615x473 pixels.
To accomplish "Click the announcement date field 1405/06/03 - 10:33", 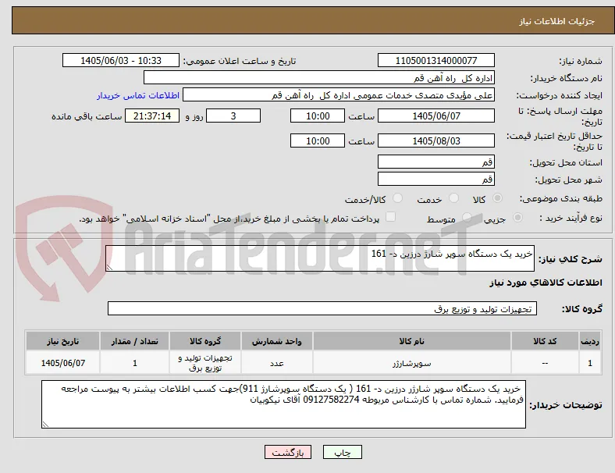I will (x=121, y=60).
